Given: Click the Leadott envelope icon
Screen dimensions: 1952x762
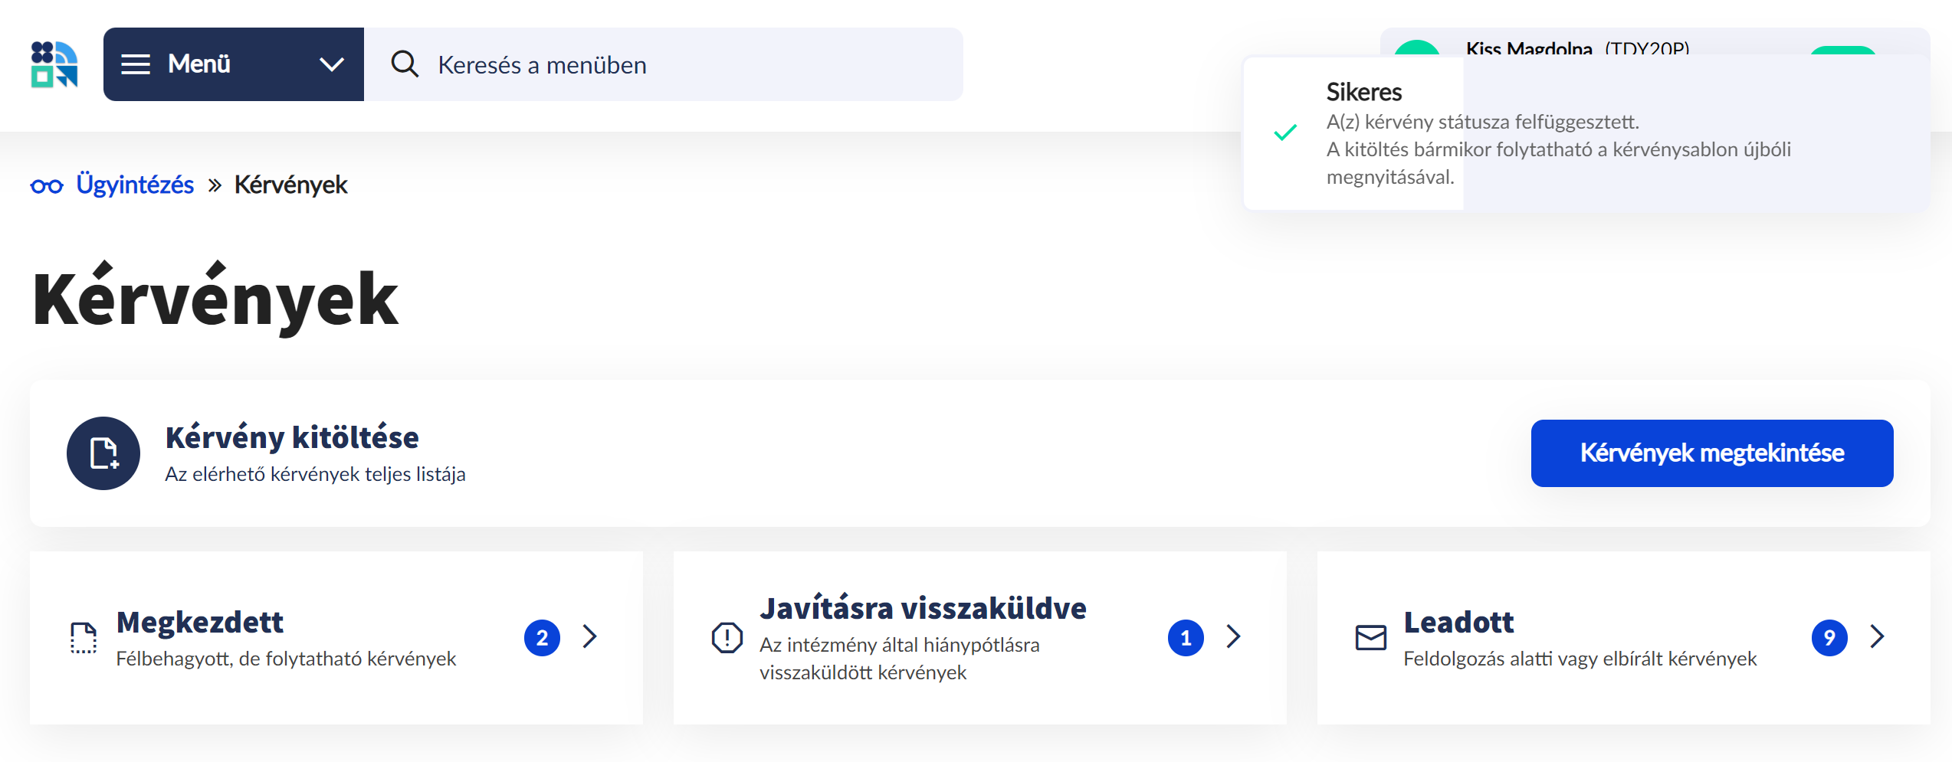Looking at the screenshot, I should [1370, 636].
